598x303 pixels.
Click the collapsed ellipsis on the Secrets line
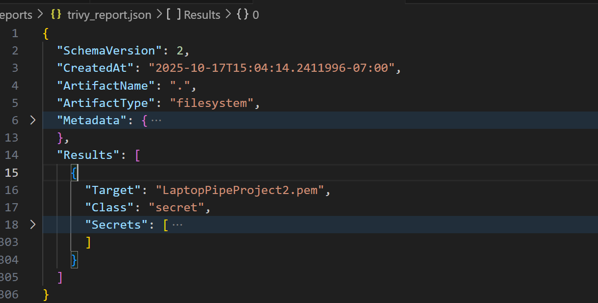[x=178, y=224]
